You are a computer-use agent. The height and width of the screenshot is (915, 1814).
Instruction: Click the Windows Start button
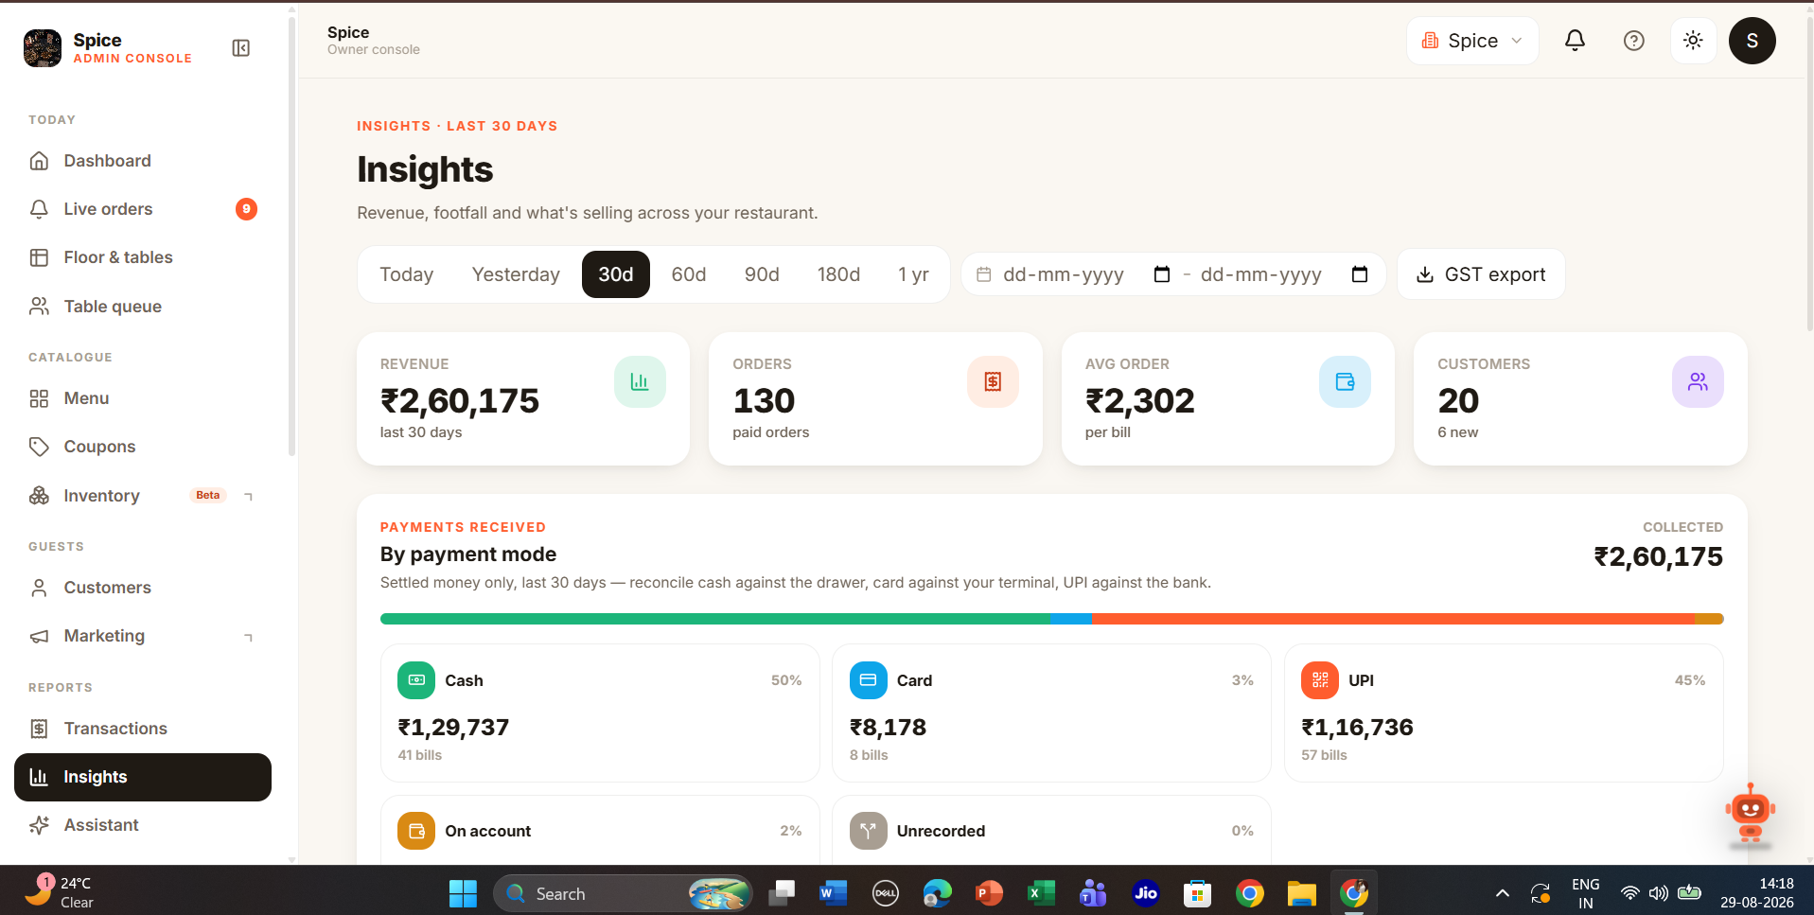pos(463,893)
